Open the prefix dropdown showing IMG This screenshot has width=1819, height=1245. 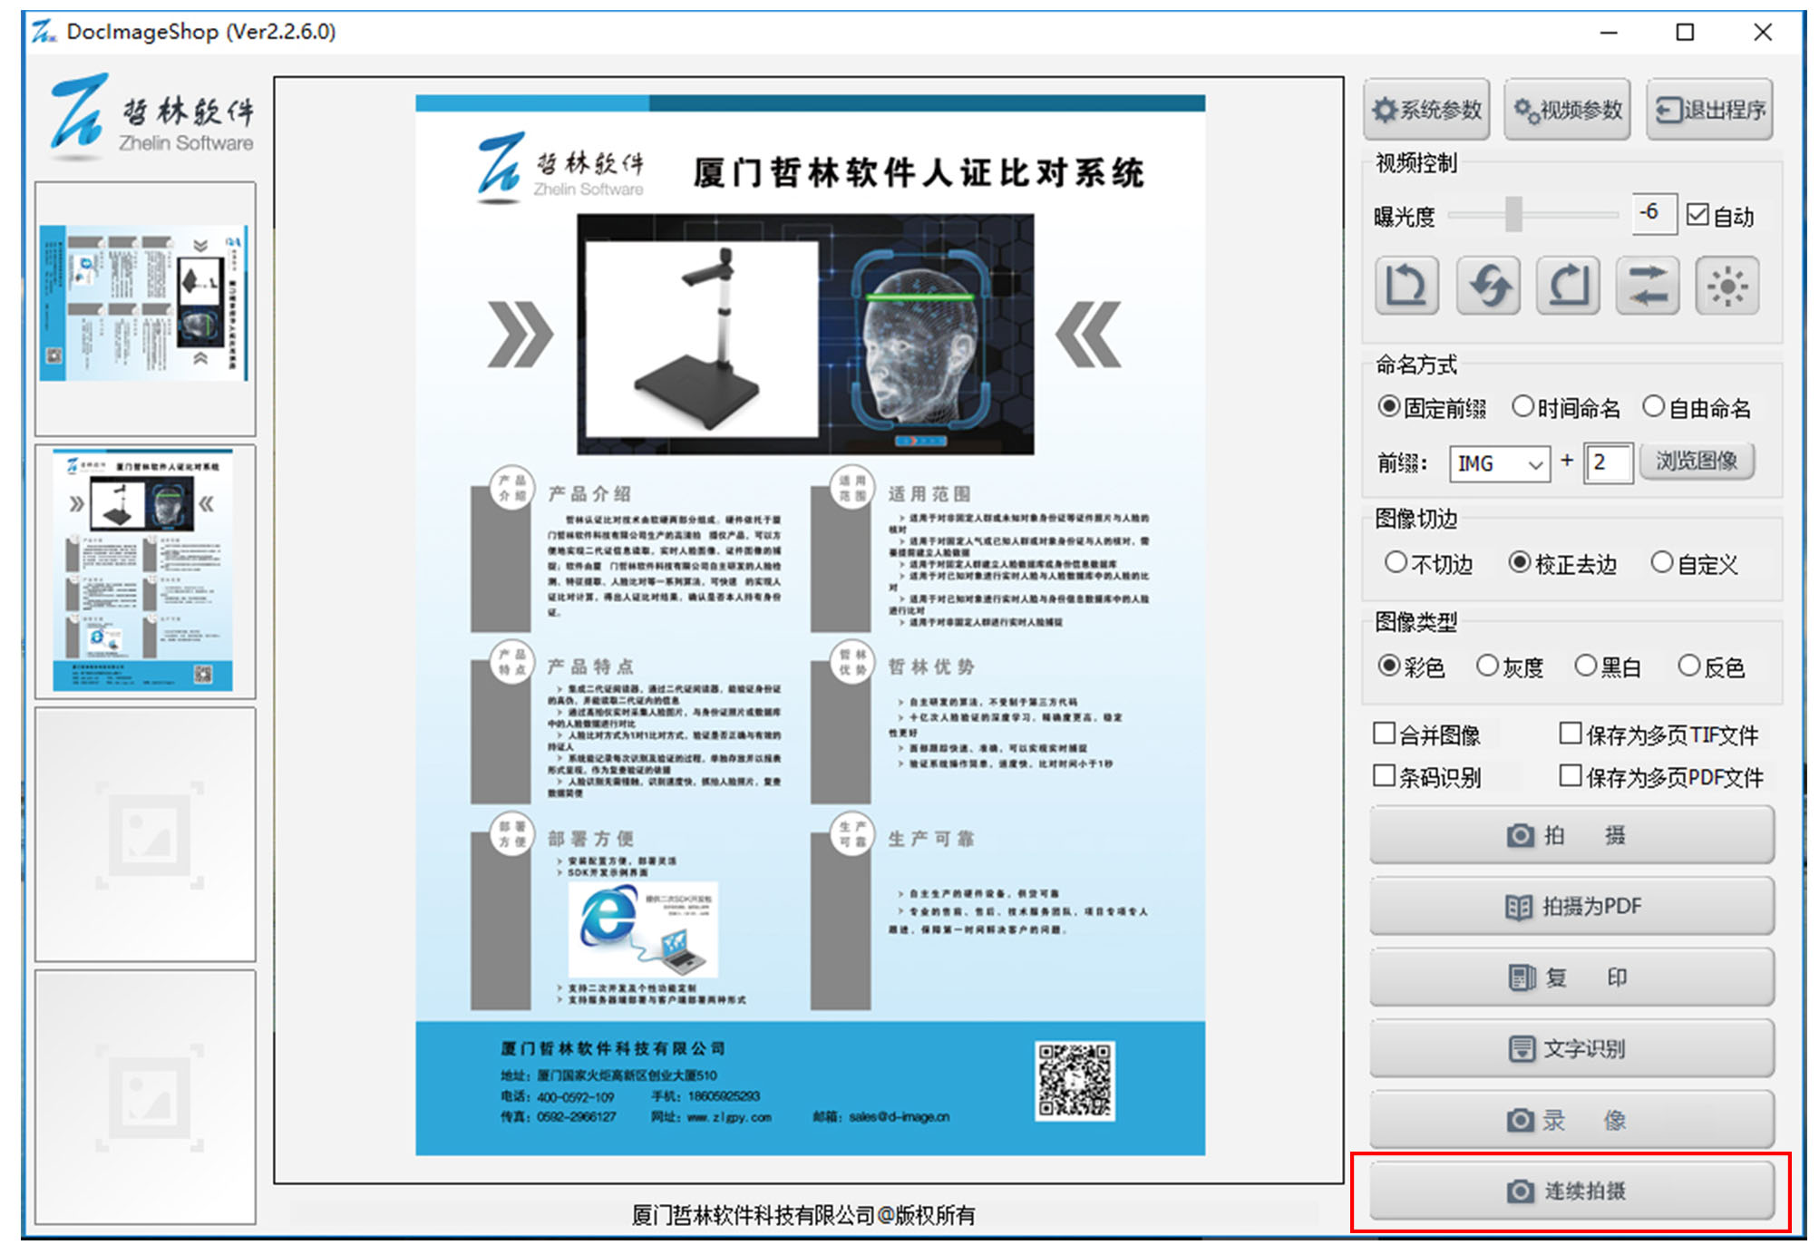click(1499, 463)
